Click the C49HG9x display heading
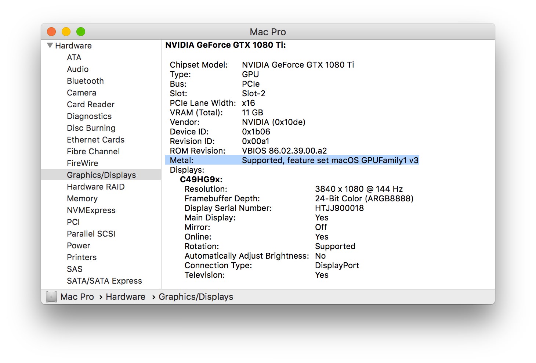This screenshot has height=363, width=536. [201, 179]
